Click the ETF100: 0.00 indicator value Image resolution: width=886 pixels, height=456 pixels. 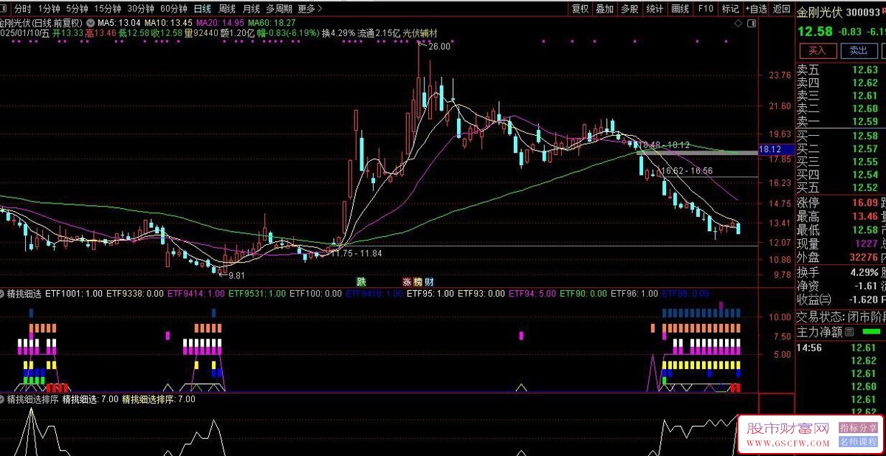click(x=315, y=294)
